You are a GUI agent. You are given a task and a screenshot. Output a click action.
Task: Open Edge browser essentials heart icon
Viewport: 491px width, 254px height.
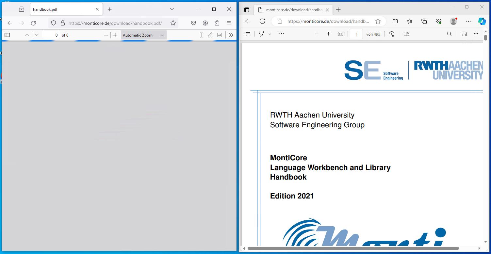tap(438, 21)
